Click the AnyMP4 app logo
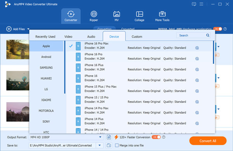This screenshot has height=151, width=233. pos(7,4)
